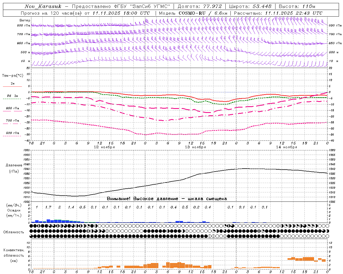Click the forecast start 11.11.2025 18:00 UTC

click(121, 13)
